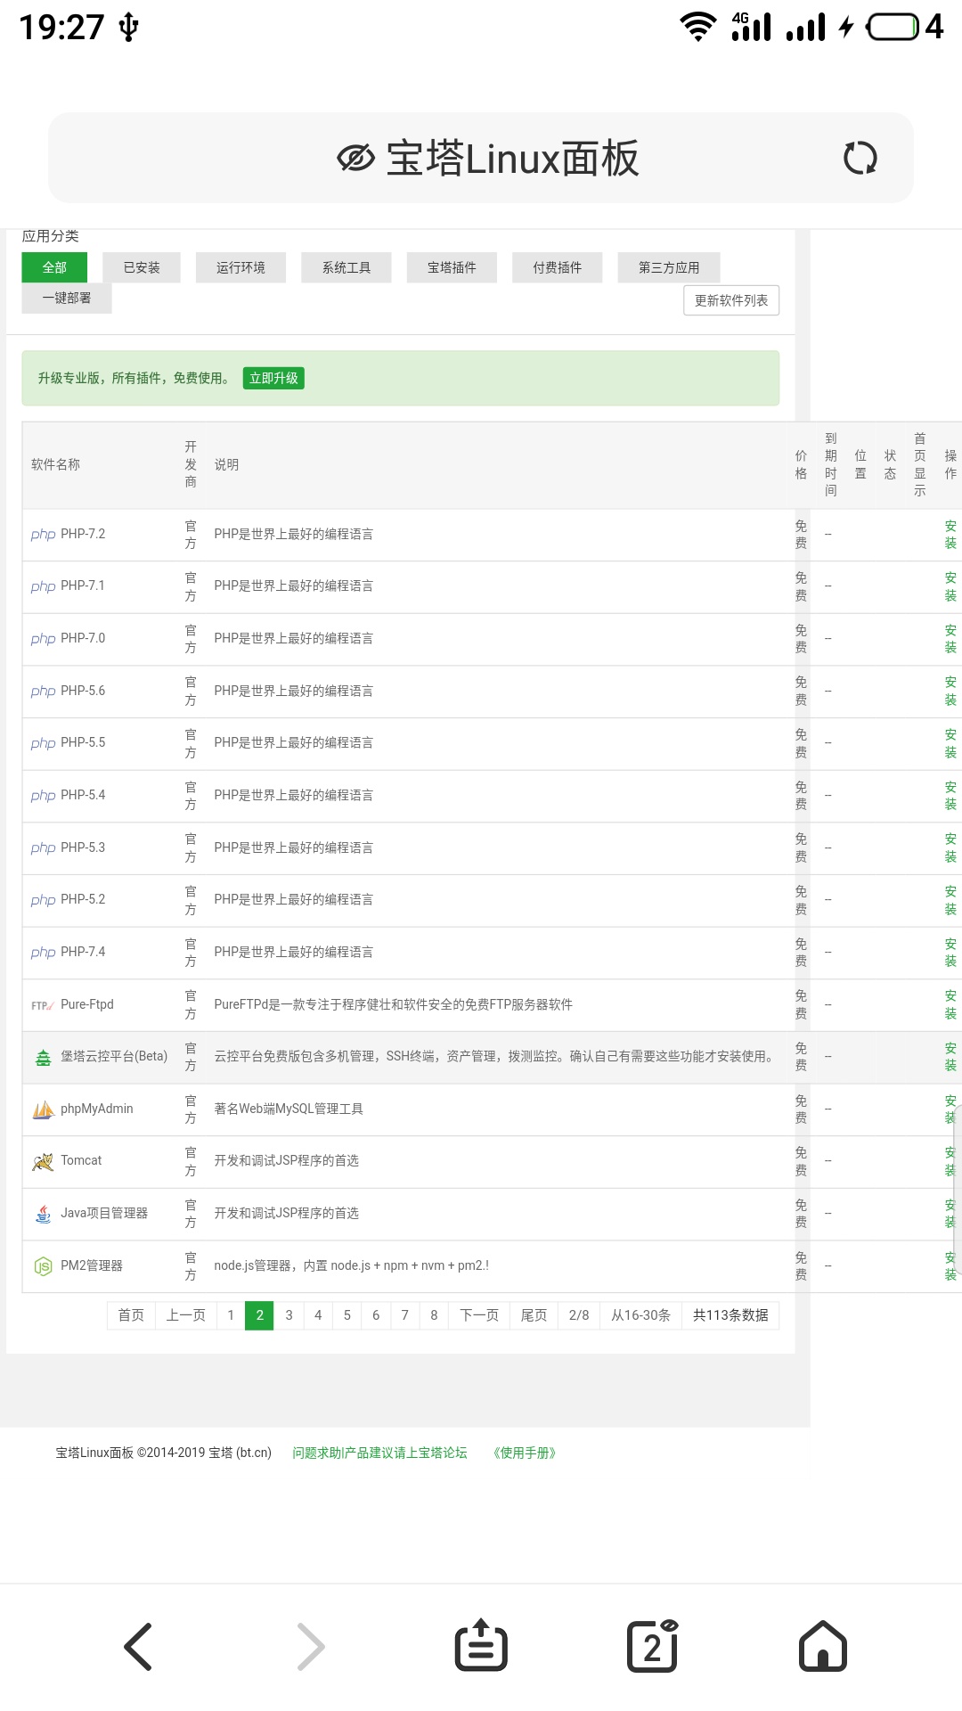Click the php icon for PHP-5.3
Image resolution: width=962 pixels, height=1711 pixels.
[43, 848]
